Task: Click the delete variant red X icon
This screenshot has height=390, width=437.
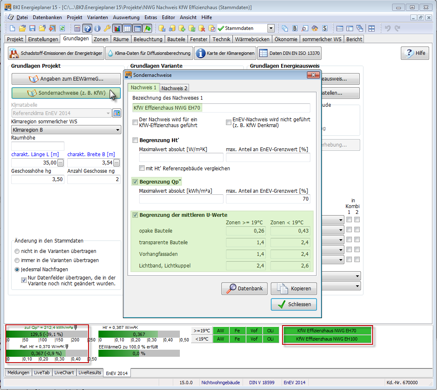Action: coord(202,28)
